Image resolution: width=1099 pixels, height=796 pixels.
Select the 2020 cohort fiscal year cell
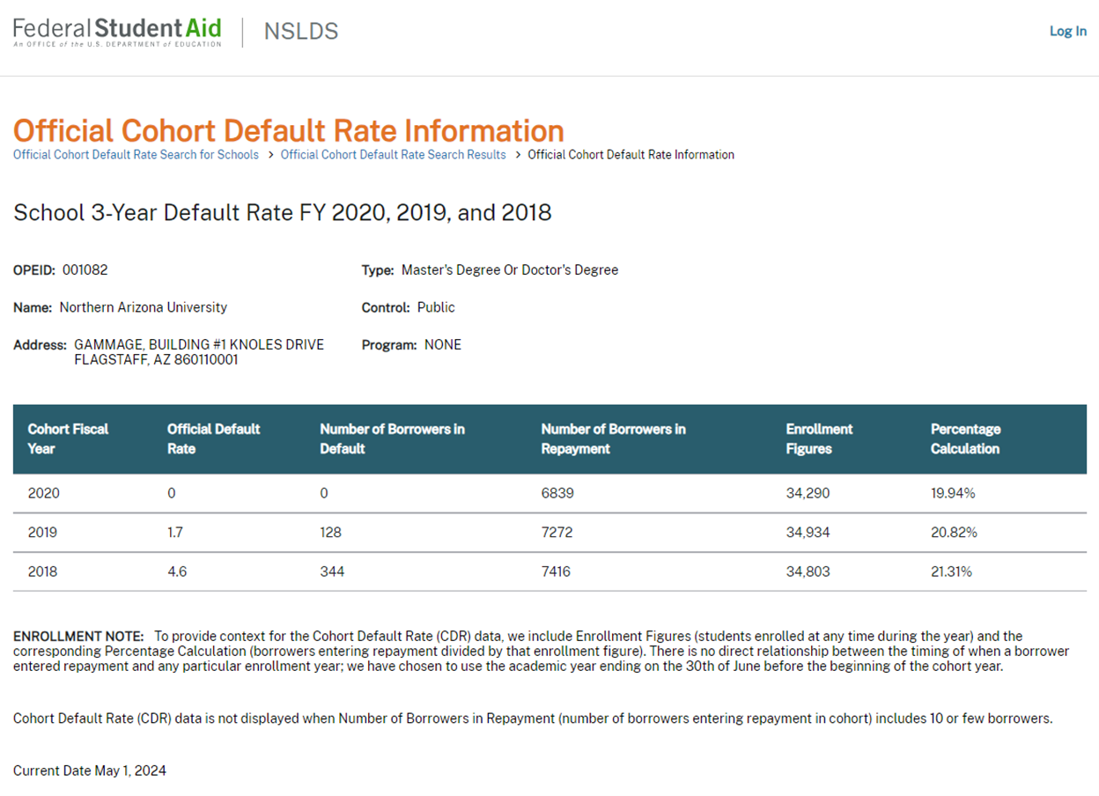coord(44,493)
